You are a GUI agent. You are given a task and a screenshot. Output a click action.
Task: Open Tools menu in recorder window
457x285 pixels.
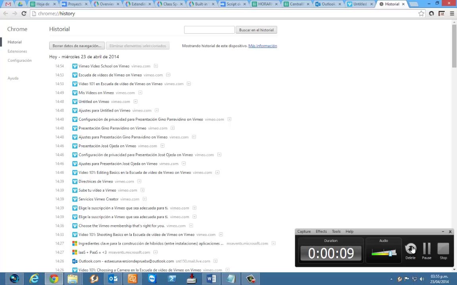click(x=336, y=232)
